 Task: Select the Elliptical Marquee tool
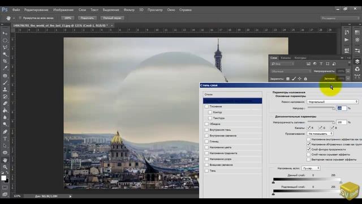tap(5, 40)
